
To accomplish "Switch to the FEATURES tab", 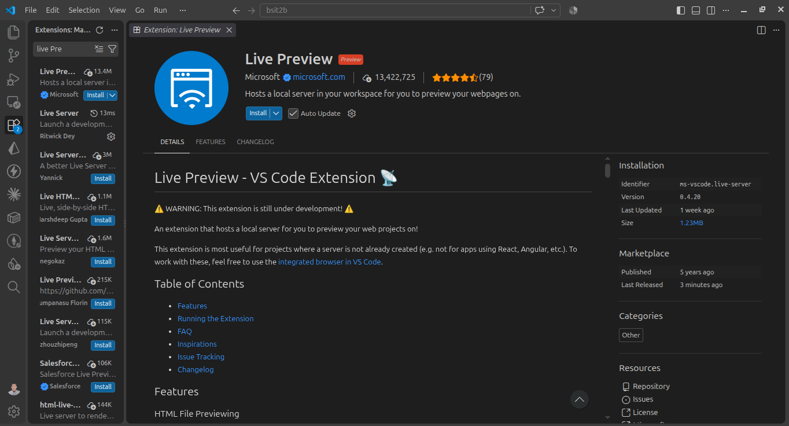I will (211, 142).
